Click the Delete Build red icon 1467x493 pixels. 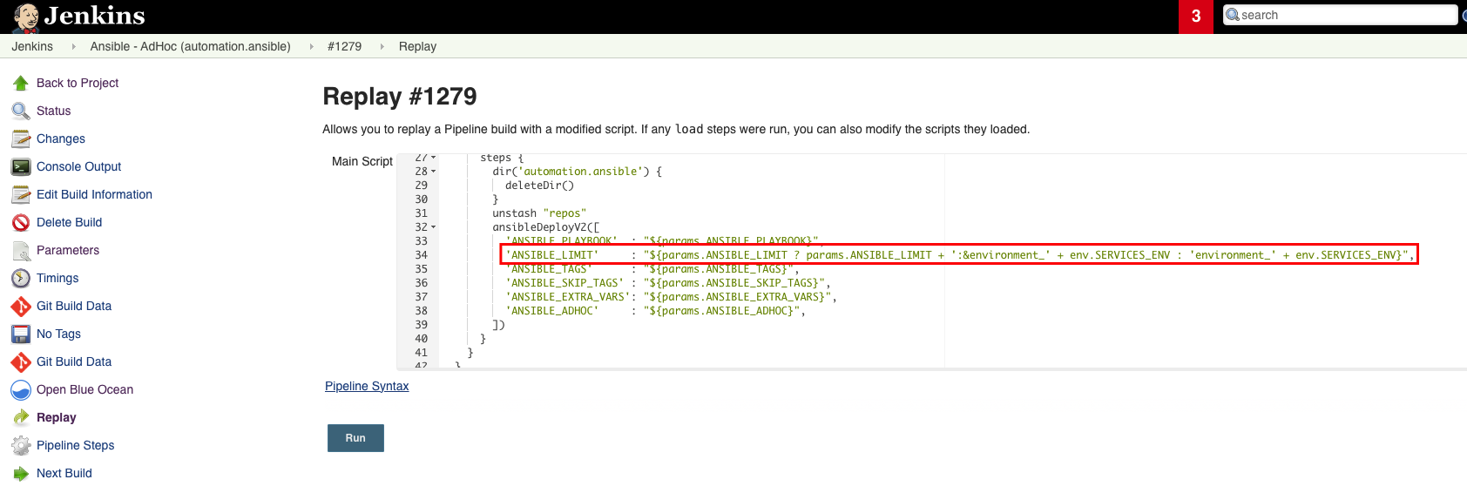click(21, 222)
